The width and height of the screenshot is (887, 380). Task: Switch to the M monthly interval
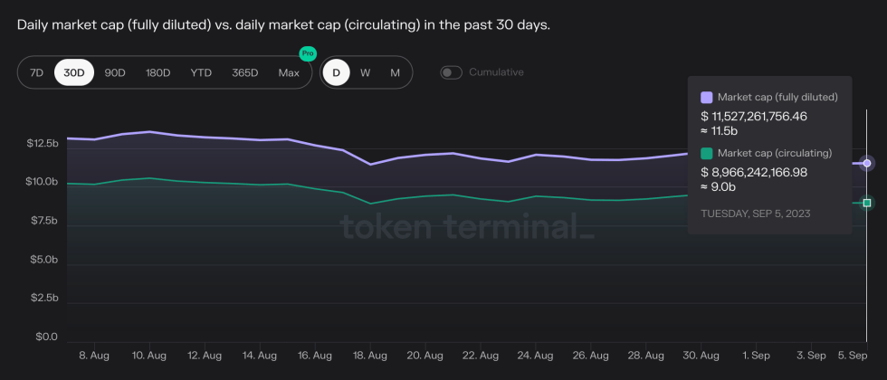395,72
